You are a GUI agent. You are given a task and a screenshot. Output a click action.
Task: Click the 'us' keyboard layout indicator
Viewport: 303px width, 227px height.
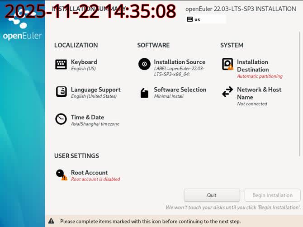pos(205,19)
